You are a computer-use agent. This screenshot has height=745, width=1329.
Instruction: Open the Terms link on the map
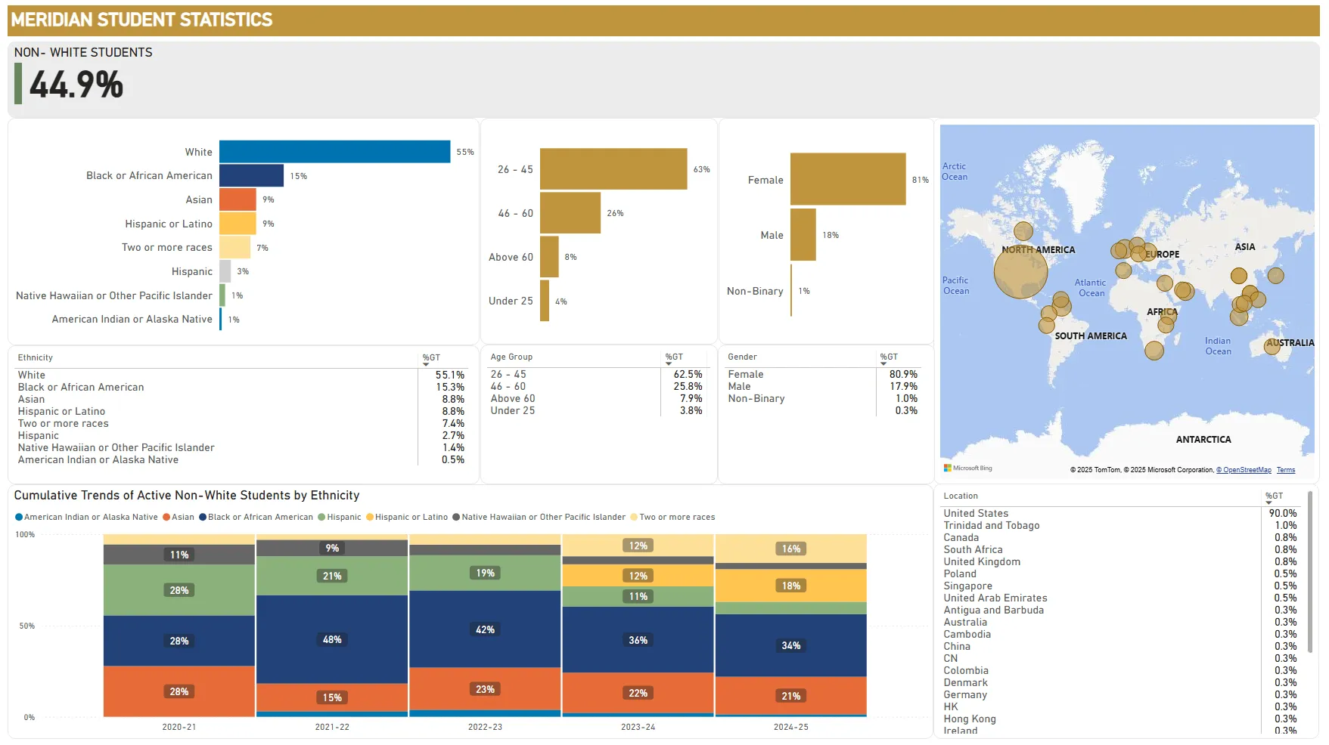1286,470
